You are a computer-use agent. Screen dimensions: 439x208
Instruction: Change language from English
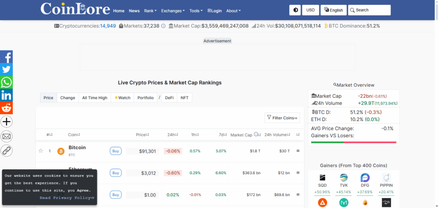[334, 10]
